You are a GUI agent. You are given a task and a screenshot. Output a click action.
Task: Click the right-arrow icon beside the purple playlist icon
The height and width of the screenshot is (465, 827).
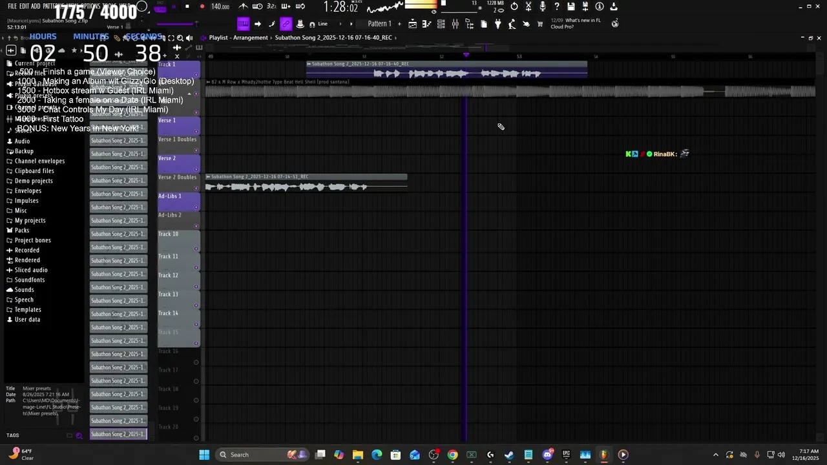[x=257, y=24]
